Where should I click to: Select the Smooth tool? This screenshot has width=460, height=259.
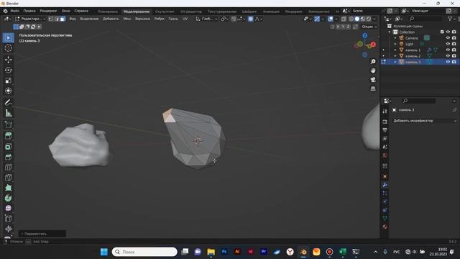[8, 208]
